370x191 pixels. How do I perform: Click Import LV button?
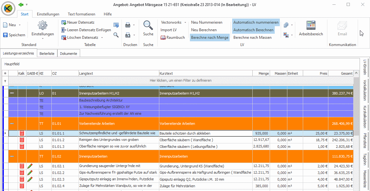coord(168,30)
